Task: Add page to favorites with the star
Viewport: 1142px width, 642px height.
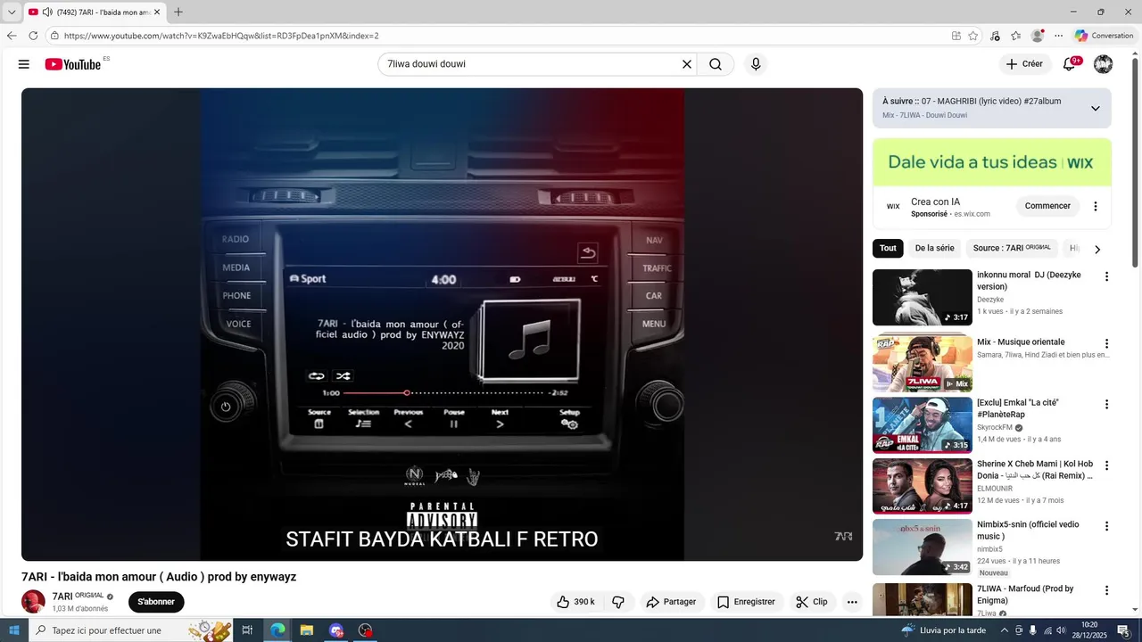Action: [973, 36]
